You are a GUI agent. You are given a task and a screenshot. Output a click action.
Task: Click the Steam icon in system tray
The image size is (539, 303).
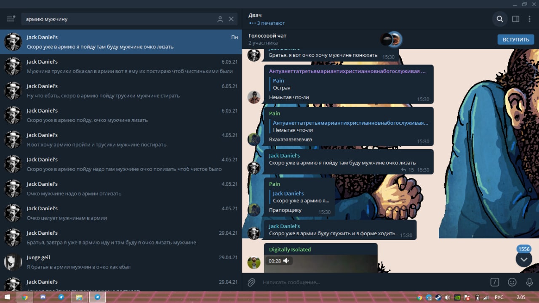438,297
